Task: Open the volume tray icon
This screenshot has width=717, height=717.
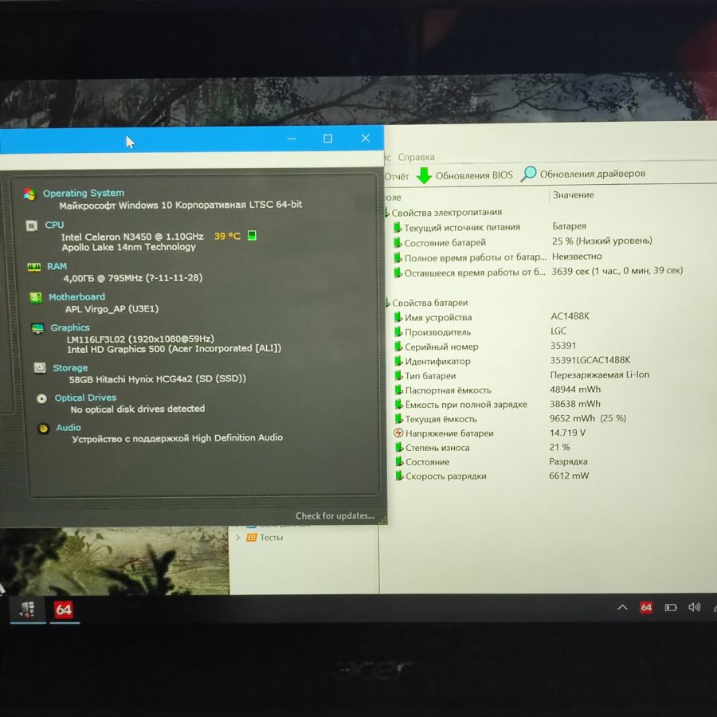Action: [x=694, y=607]
